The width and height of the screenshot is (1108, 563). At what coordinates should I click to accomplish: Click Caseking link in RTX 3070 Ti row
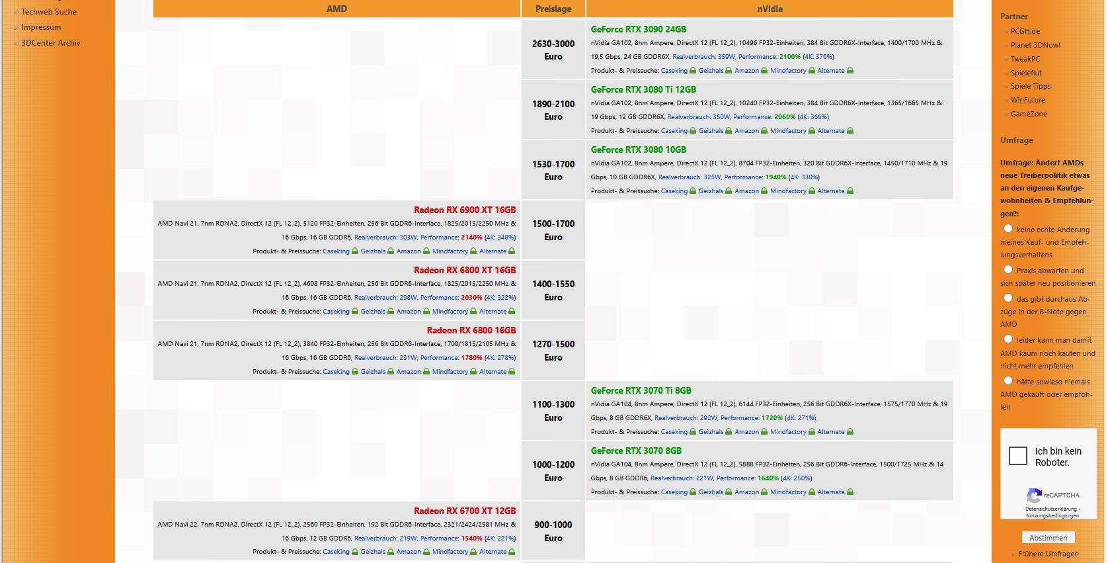pos(674,432)
